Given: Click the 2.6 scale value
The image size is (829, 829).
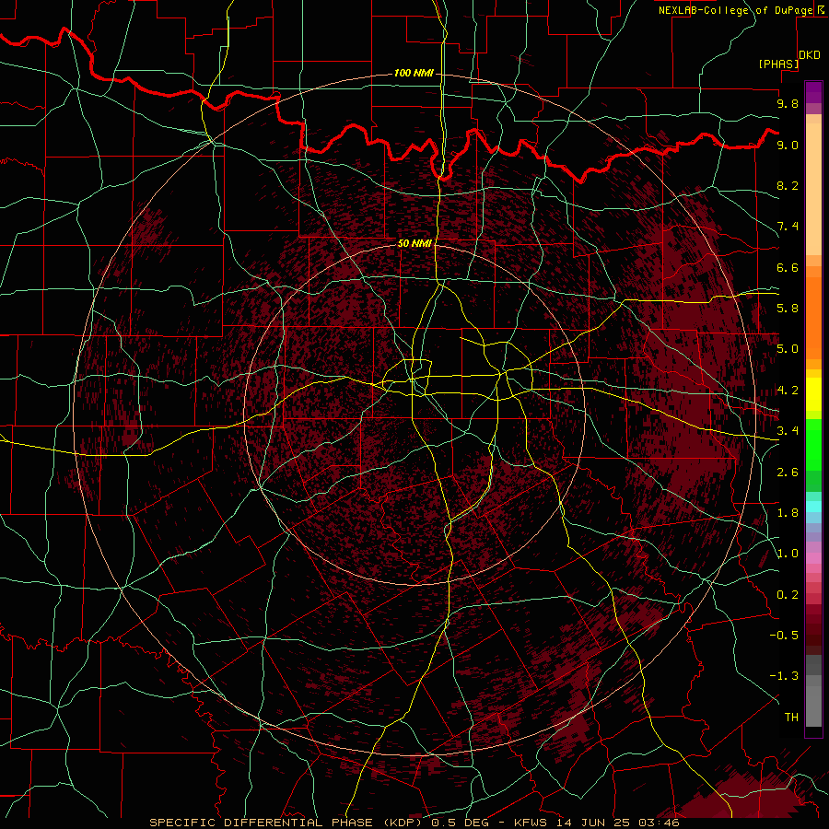Looking at the screenshot, I should pos(788,473).
